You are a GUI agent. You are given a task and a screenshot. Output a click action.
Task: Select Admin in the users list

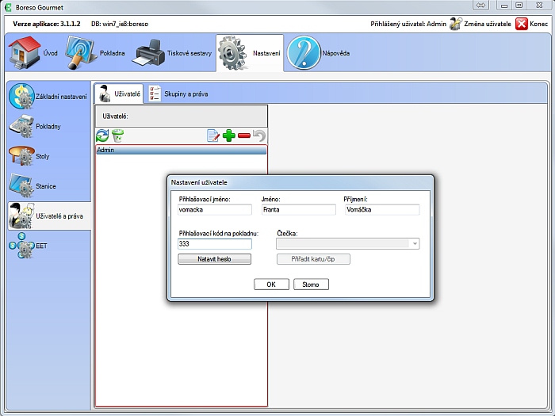click(x=181, y=150)
